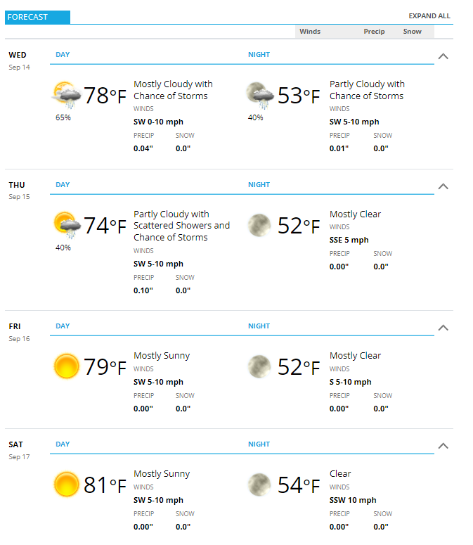Click Saturday daytime sun icon
Viewport: 473px width, 545px height.
pyautogui.click(x=66, y=485)
